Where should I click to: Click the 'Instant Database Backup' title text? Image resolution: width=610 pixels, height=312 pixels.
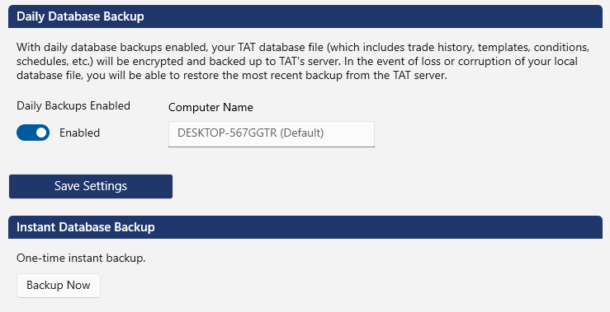86,227
